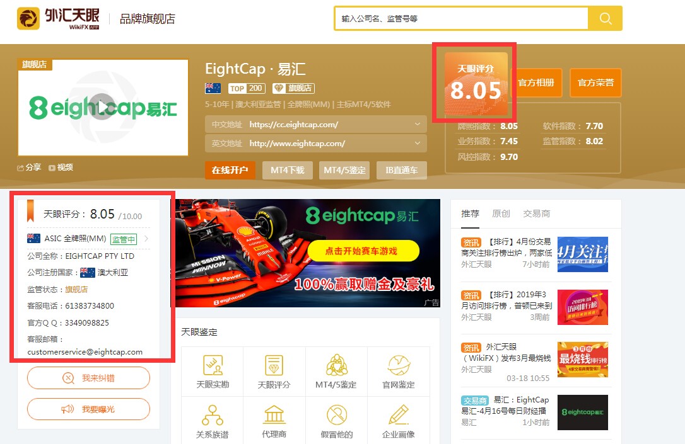685x444 pixels.
Task: Open the 代理商 bank icon
Action: point(274,415)
